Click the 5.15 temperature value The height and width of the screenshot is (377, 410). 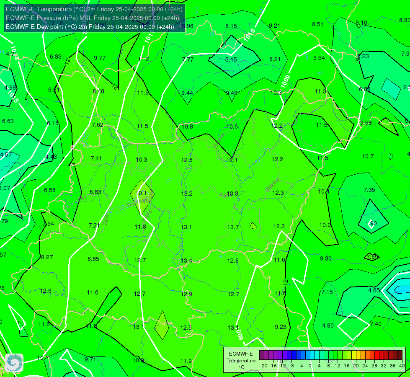(x=231, y=59)
